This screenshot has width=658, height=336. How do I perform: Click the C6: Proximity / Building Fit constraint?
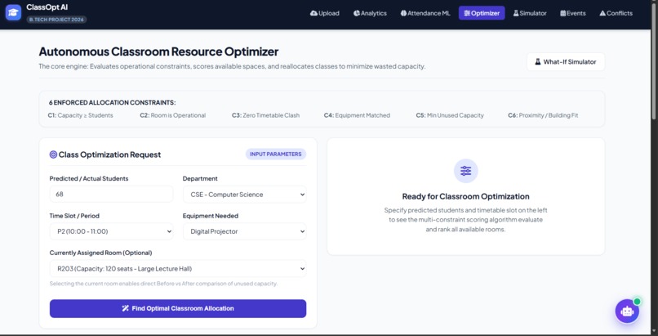[x=543, y=115]
